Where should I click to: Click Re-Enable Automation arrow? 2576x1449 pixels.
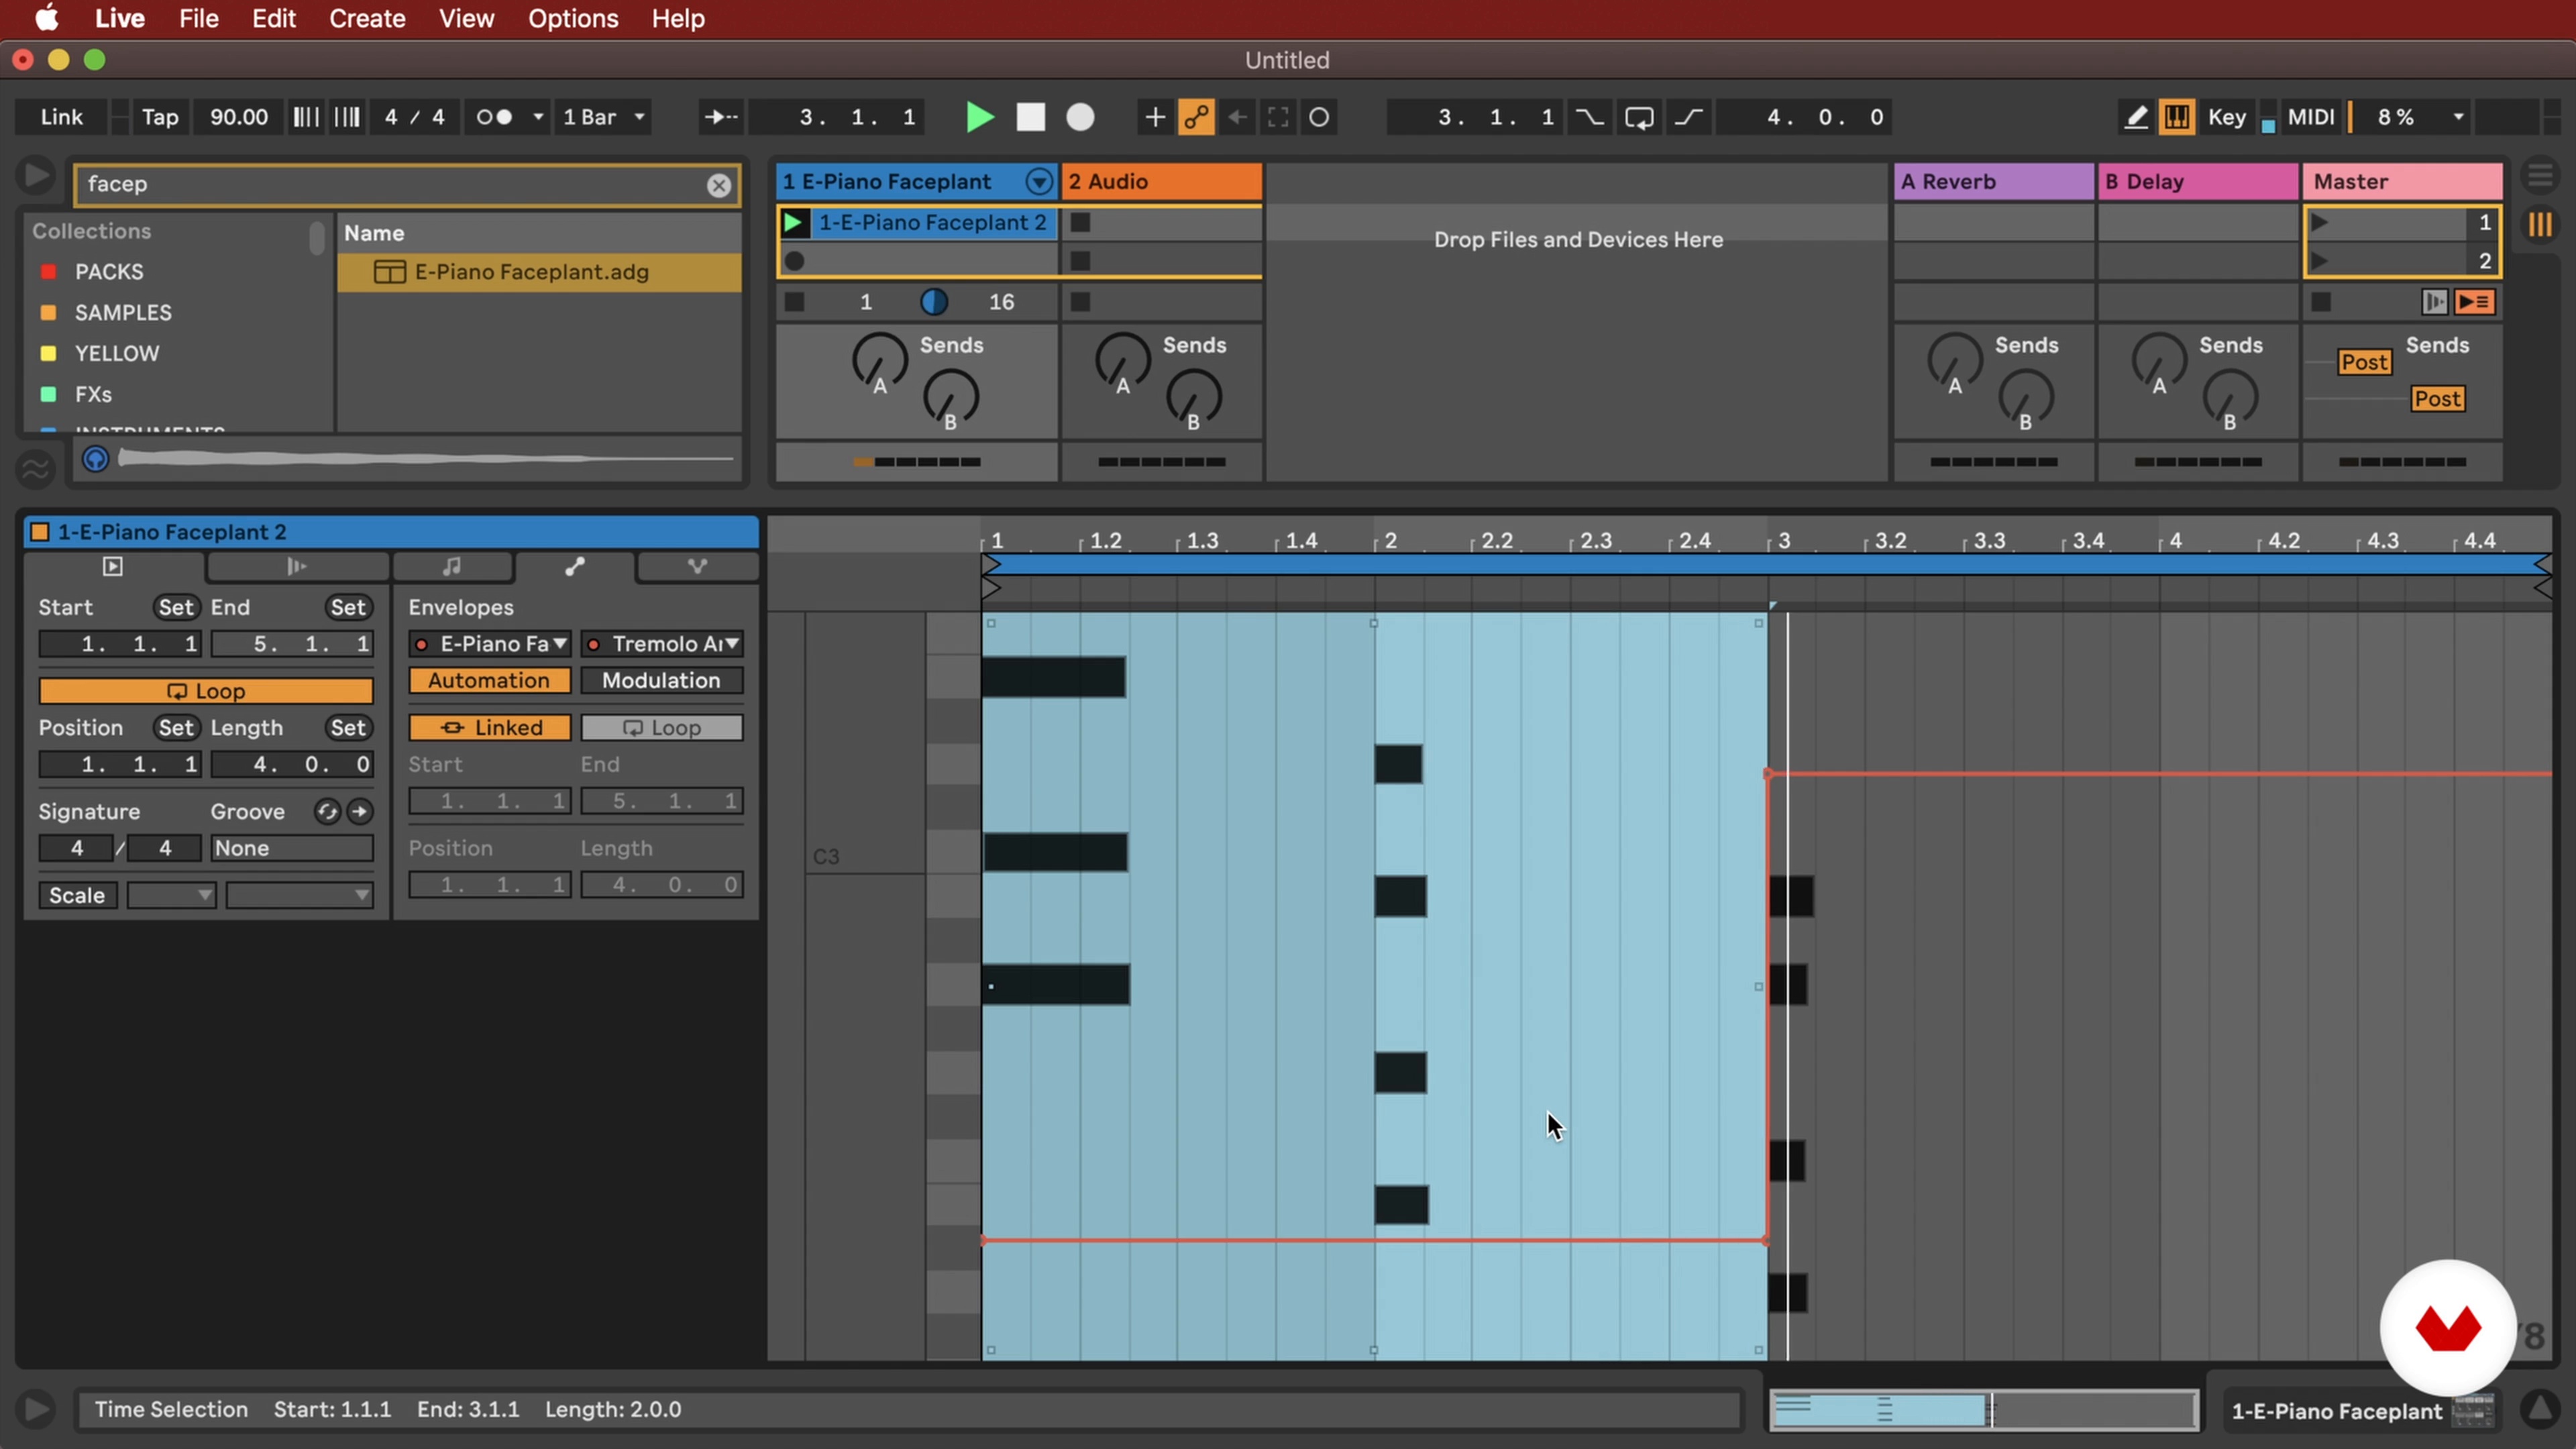(1237, 117)
